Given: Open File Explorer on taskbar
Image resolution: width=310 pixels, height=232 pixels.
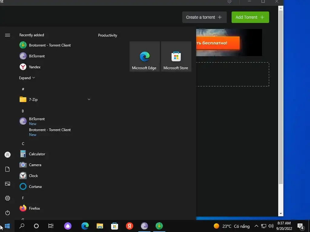Looking at the screenshot, I should (100, 226).
